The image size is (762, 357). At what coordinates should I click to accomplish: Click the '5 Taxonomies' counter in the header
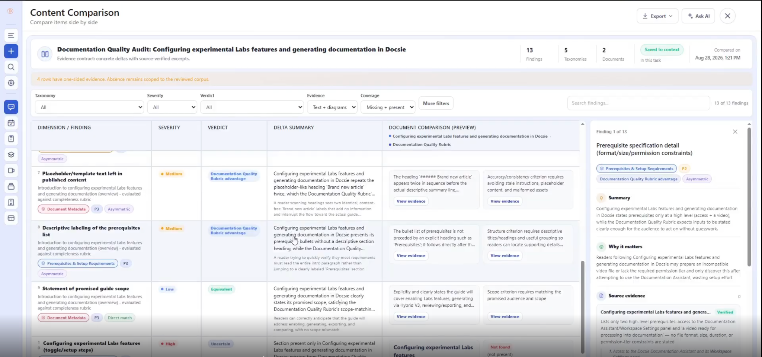575,54
